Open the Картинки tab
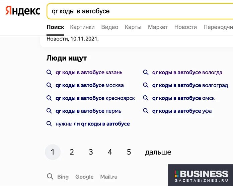 82,27
